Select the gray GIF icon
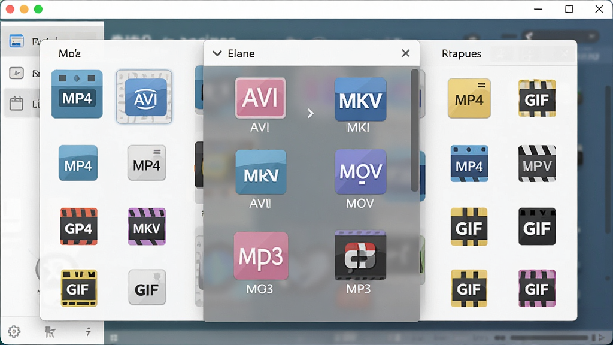The width and height of the screenshot is (613, 345). tap(147, 287)
